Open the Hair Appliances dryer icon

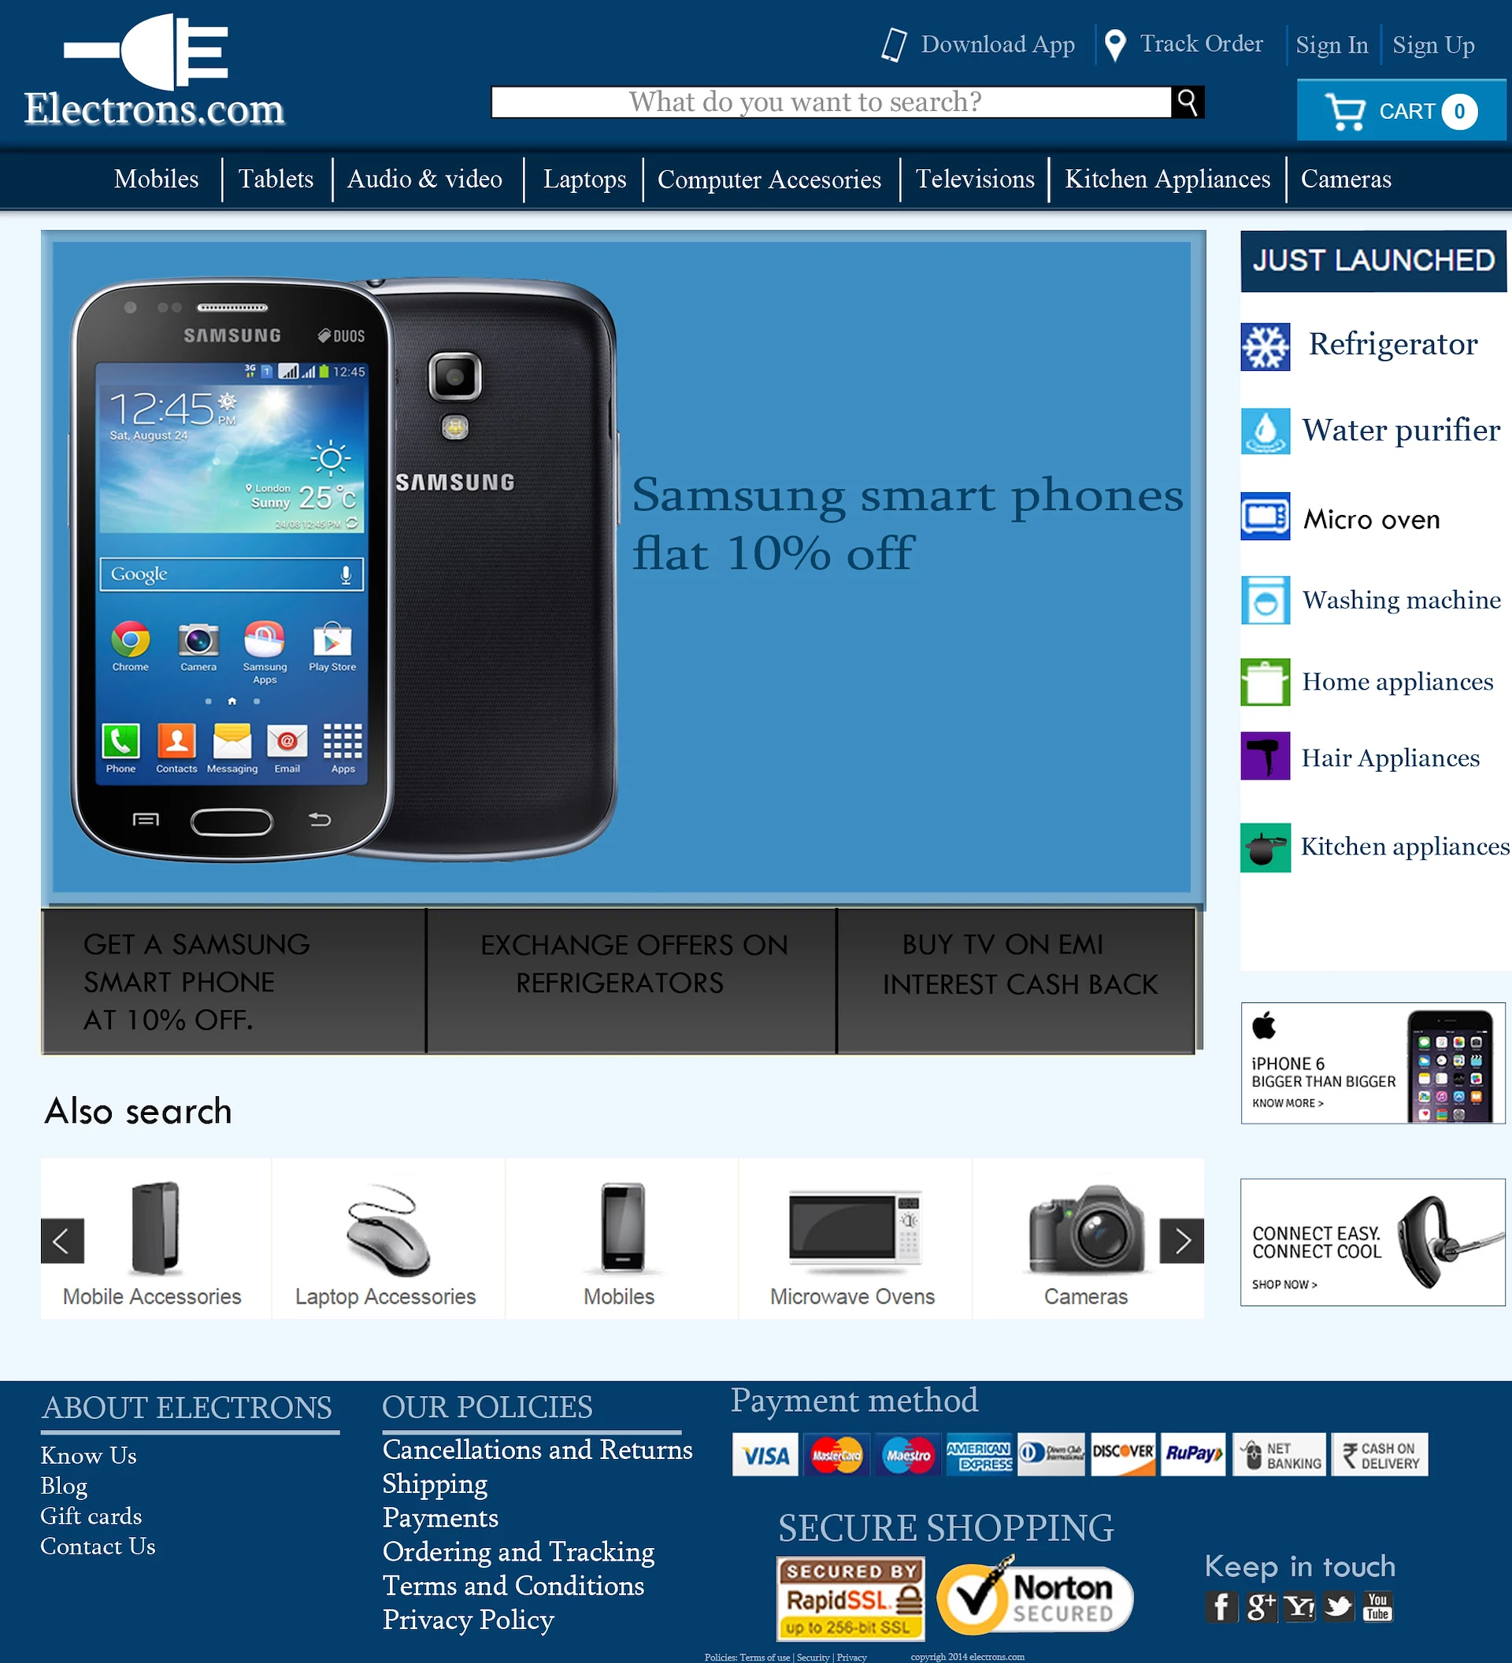click(1266, 756)
